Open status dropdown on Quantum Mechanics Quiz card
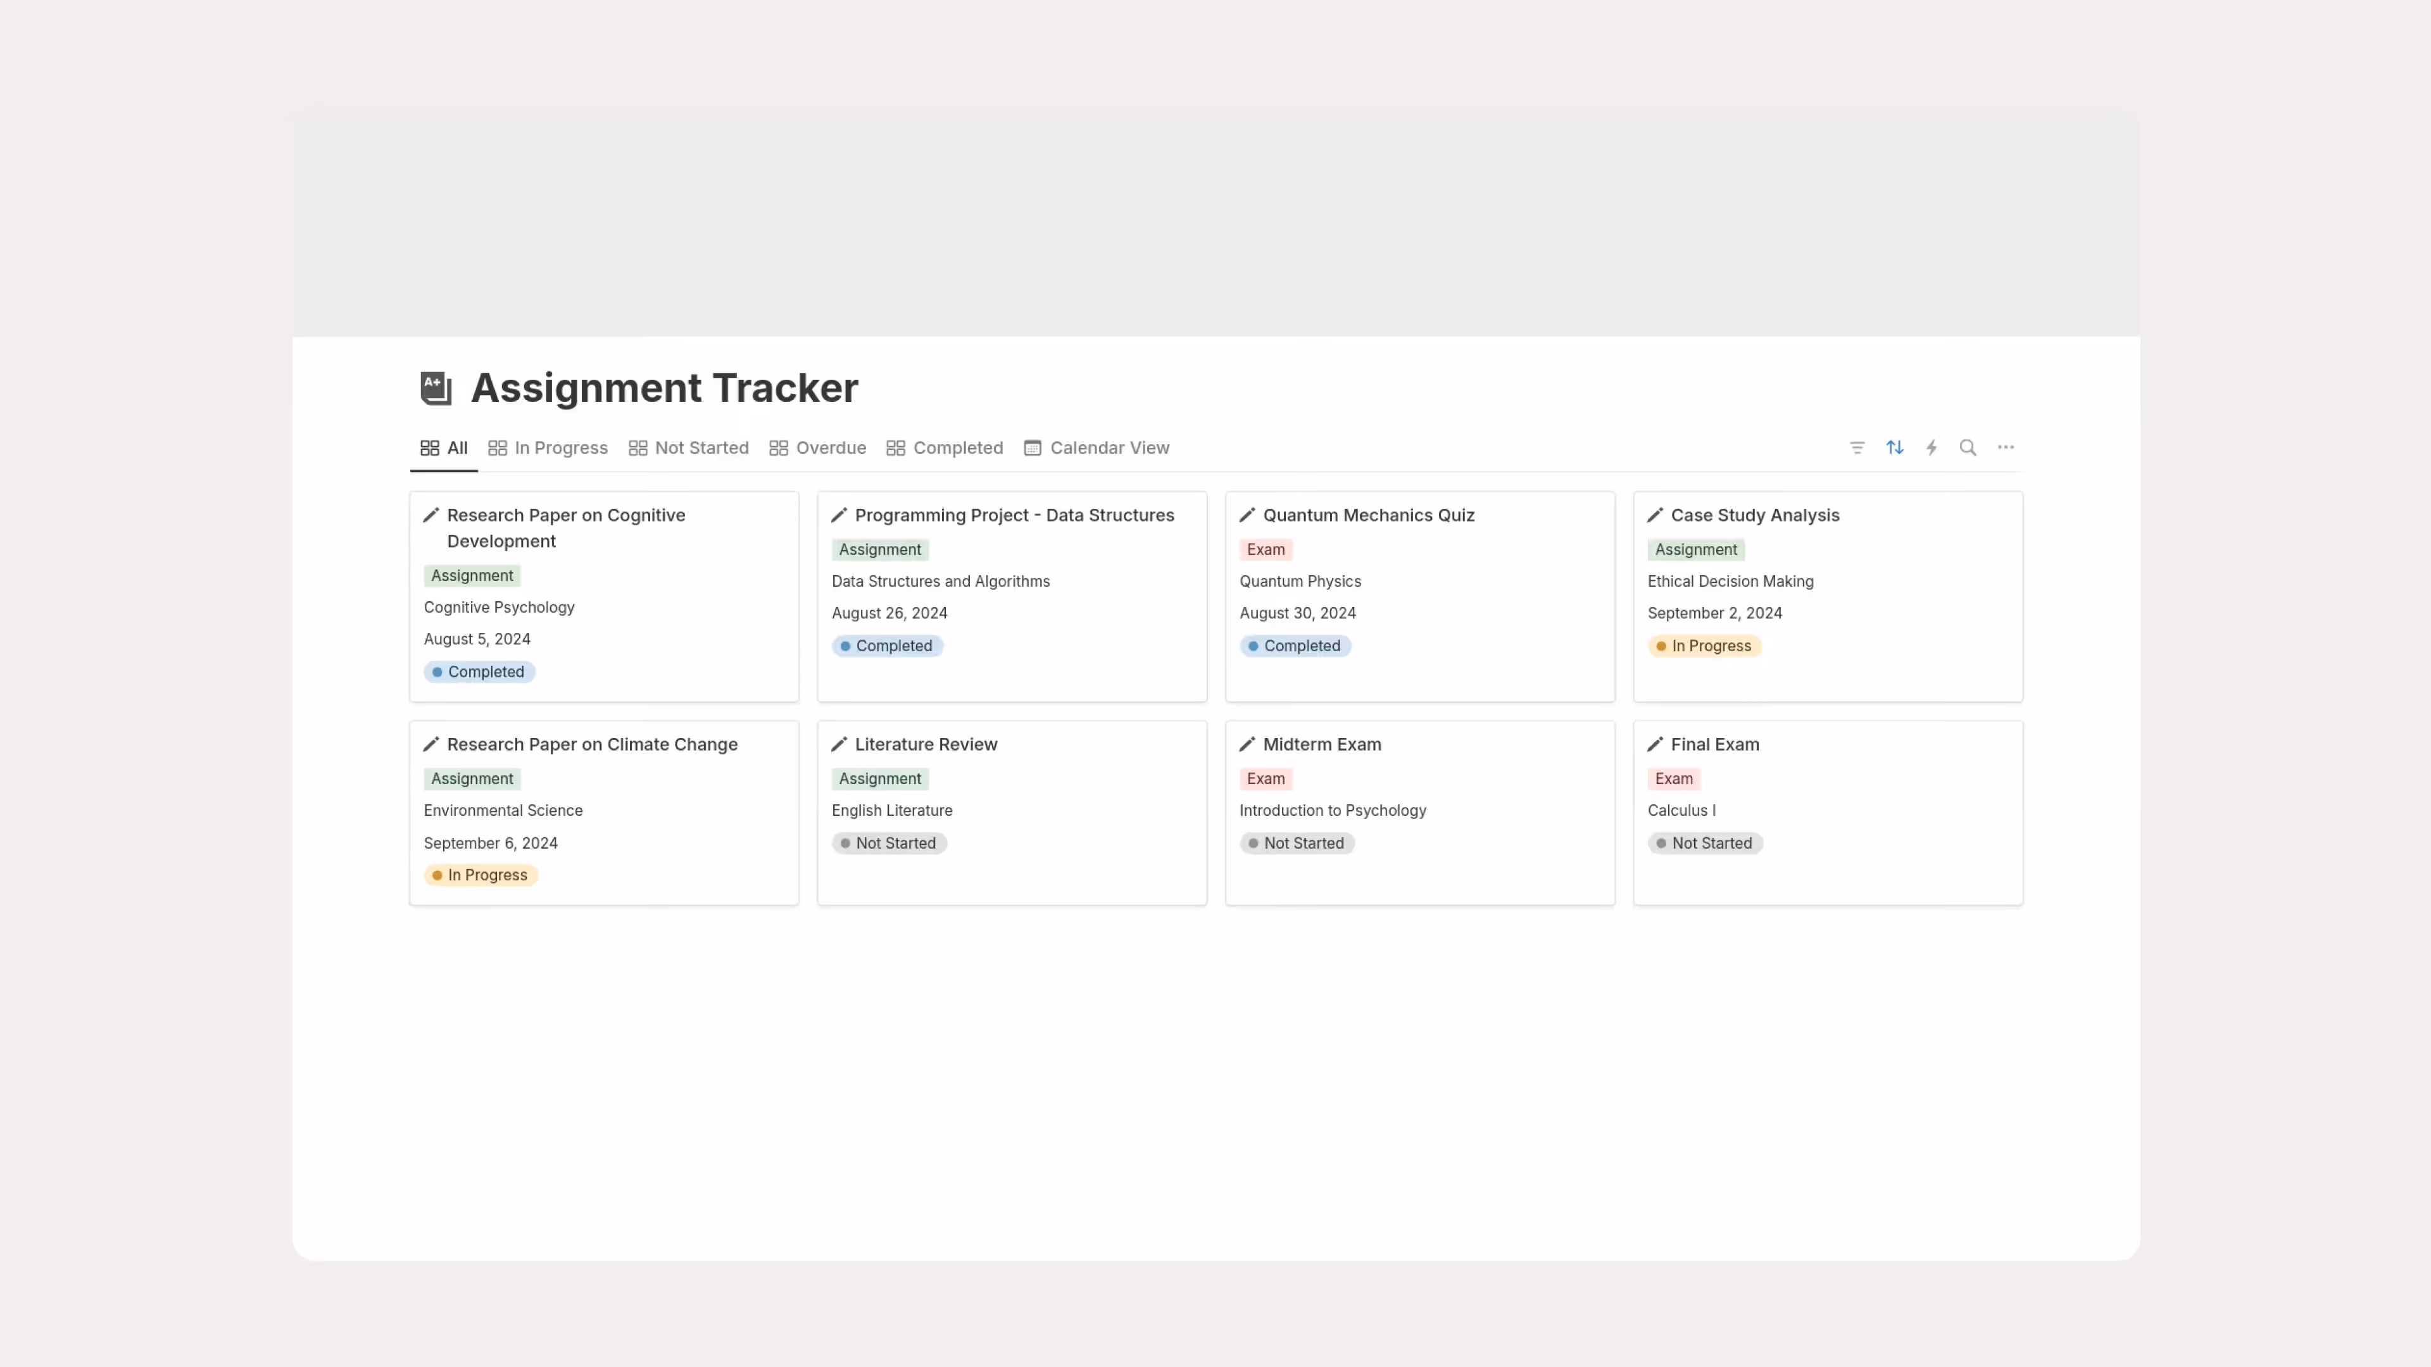 pyautogui.click(x=1295, y=646)
